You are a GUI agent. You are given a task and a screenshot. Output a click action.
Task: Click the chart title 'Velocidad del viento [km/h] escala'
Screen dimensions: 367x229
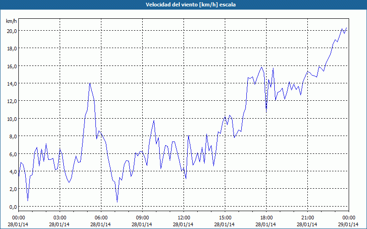pos(190,5)
